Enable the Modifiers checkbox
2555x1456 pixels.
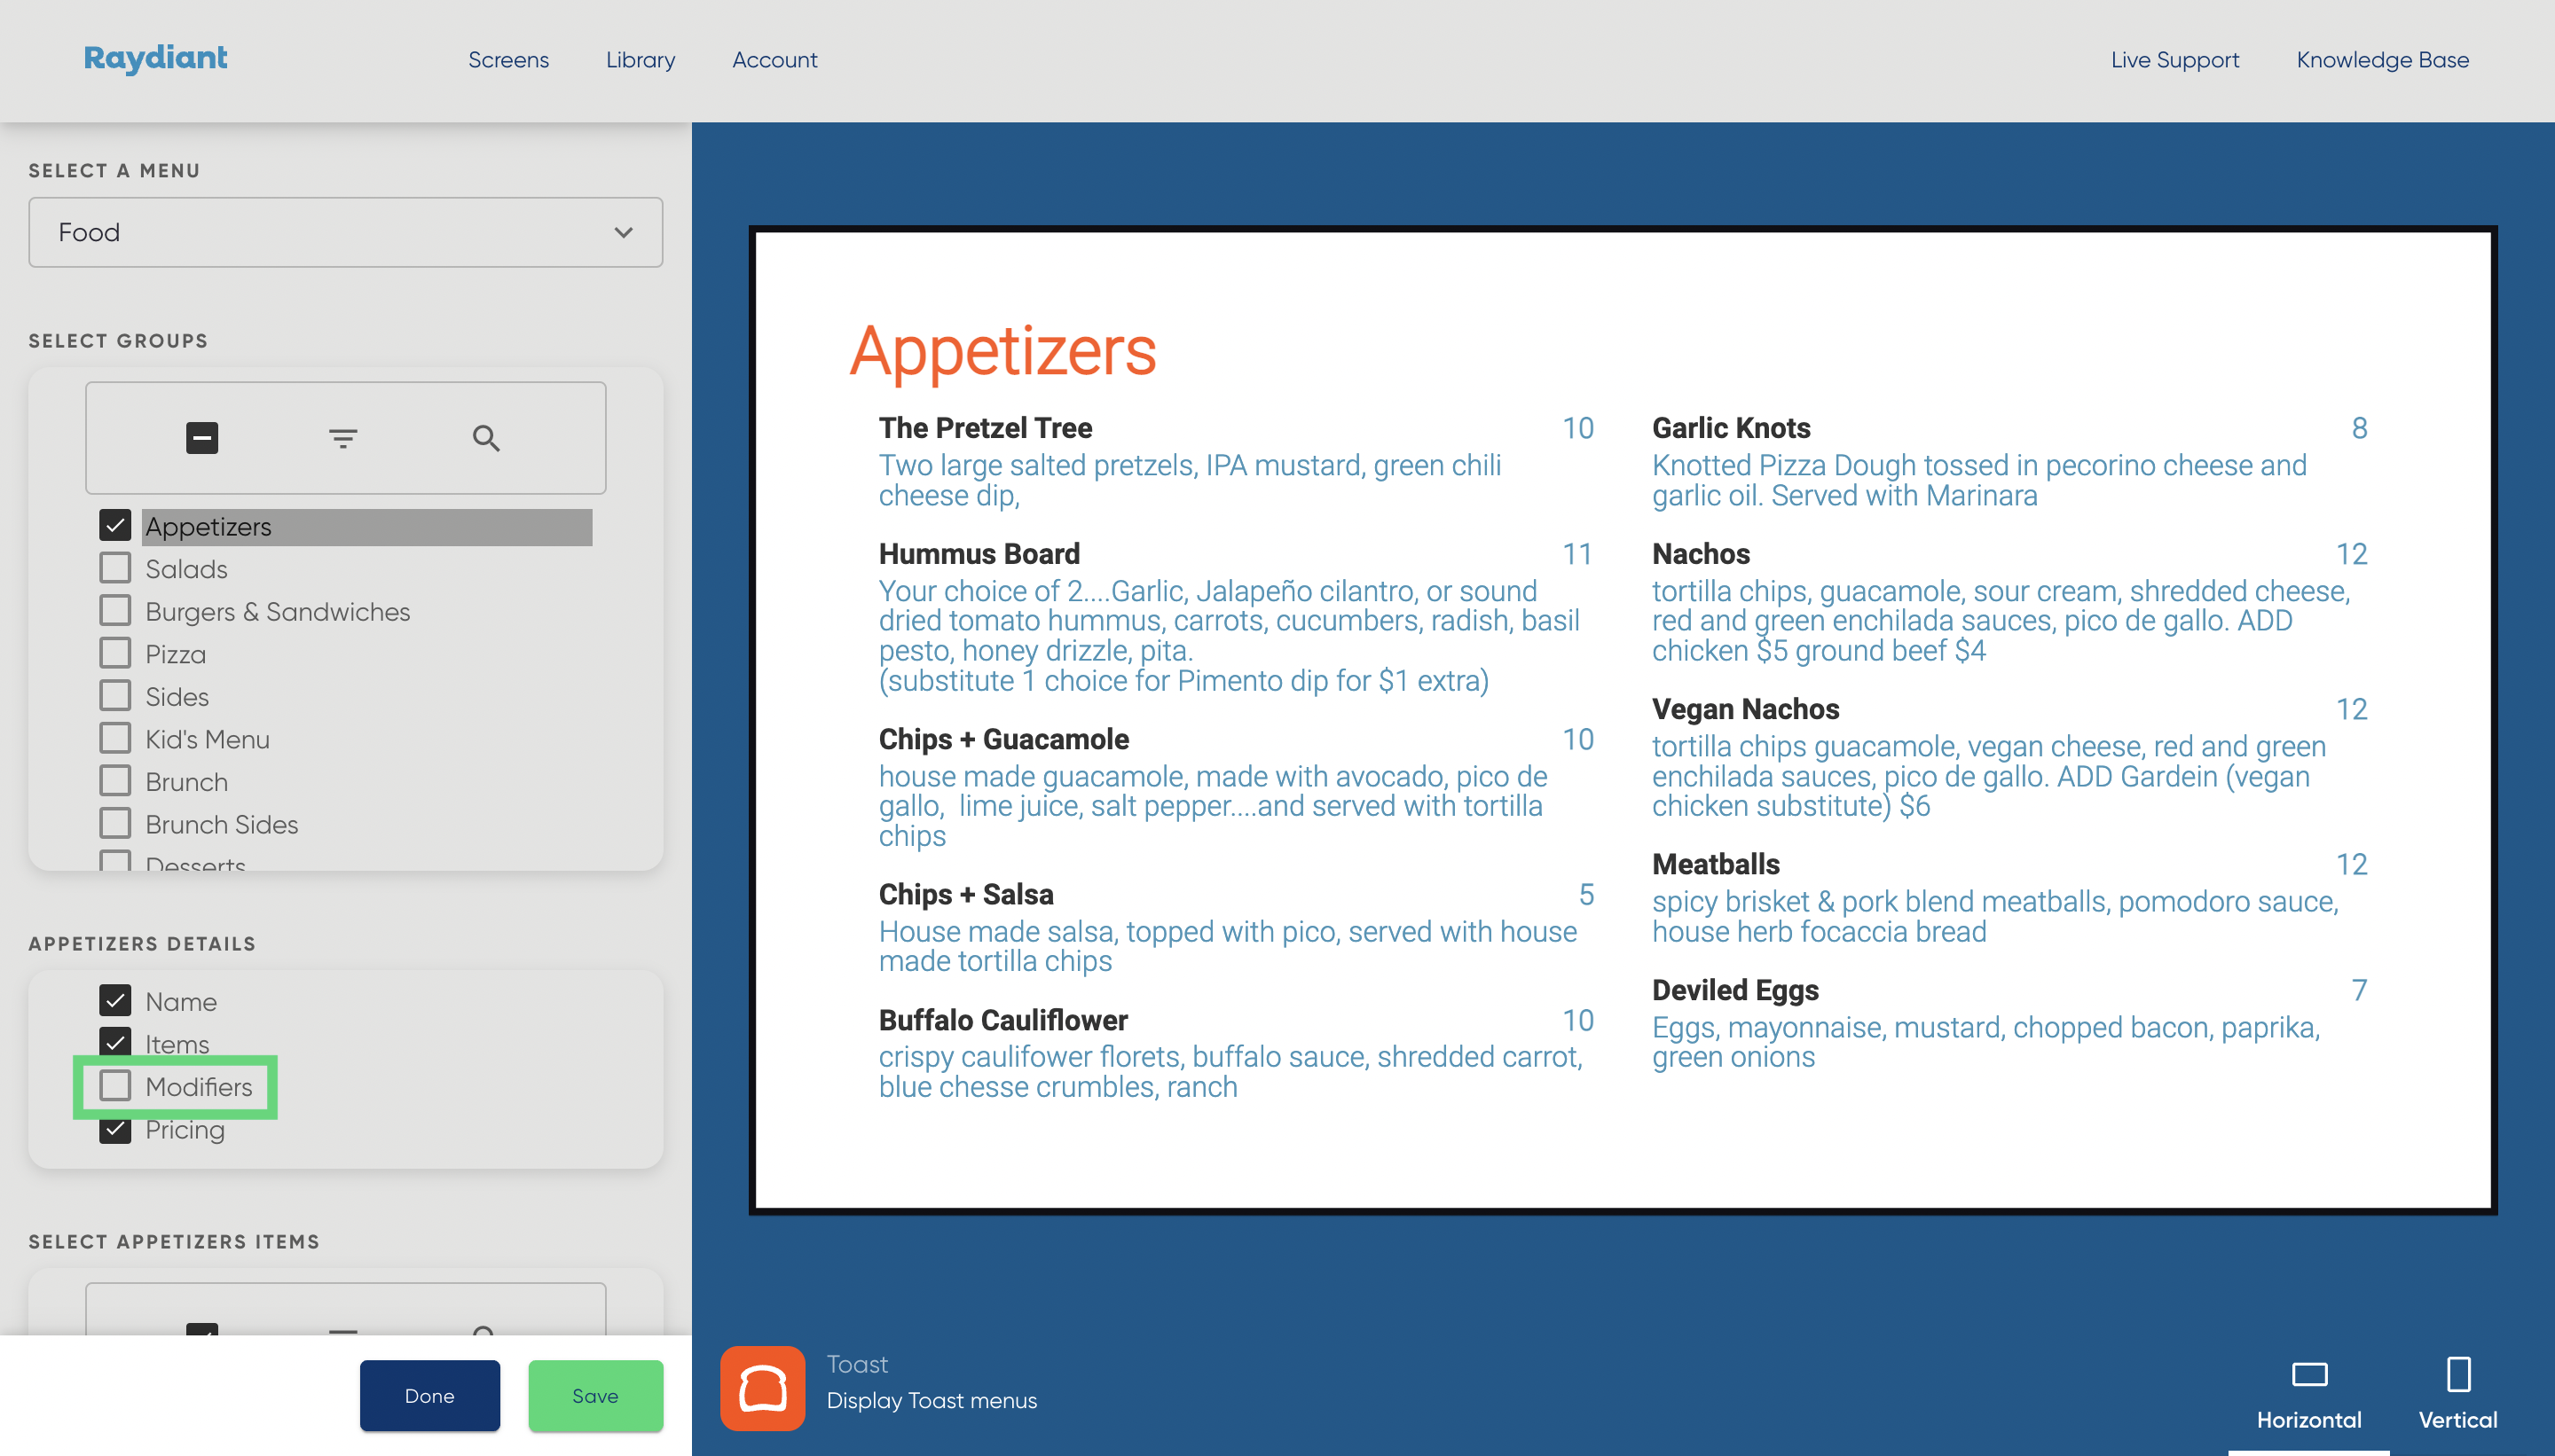[115, 1086]
